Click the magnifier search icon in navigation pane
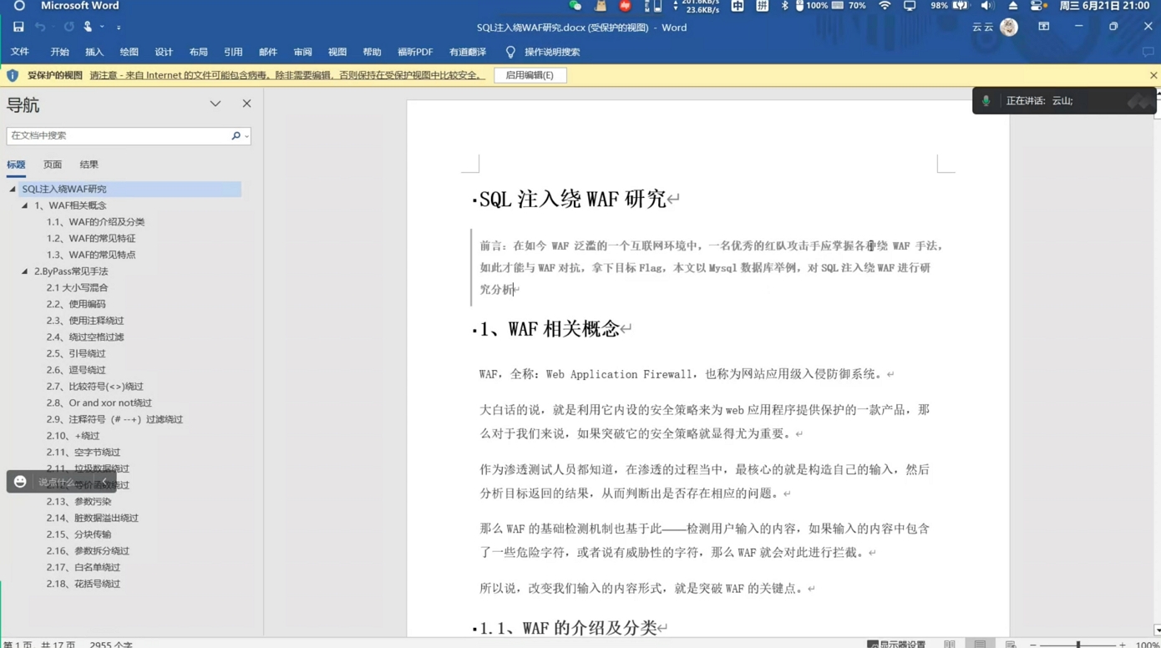 tap(236, 135)
